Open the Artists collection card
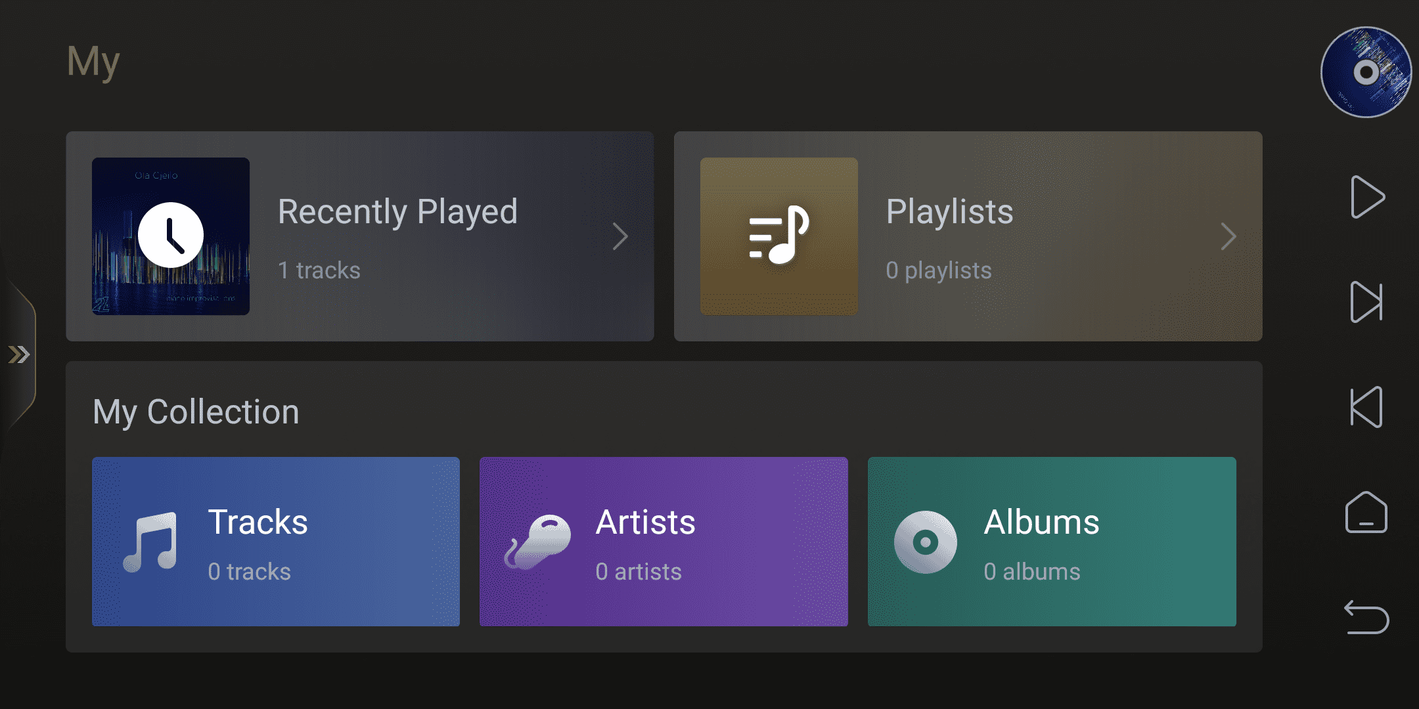 coord(664,542)
